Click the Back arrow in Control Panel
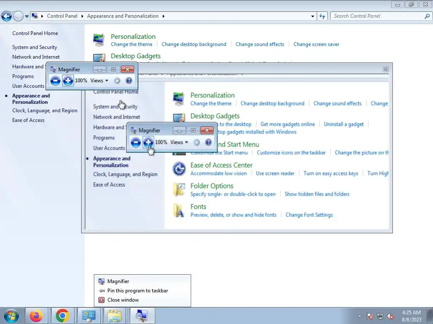Viewport: 433px width, 324px height. (x=7, y=16)
